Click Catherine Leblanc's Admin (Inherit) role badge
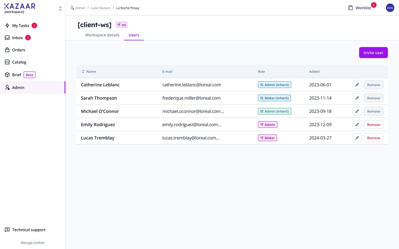This screenshot has height=249, width=399. click(275, 85)
